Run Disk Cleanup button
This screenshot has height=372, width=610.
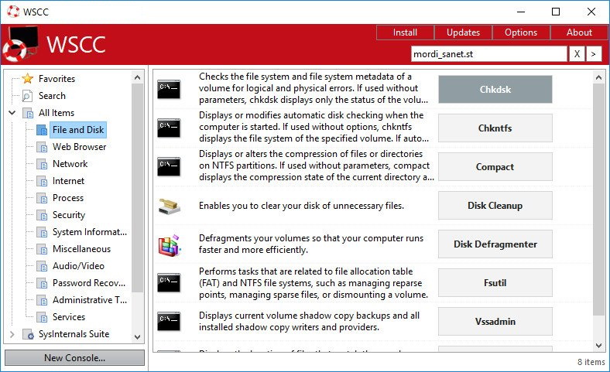click(x=495, y=205)
